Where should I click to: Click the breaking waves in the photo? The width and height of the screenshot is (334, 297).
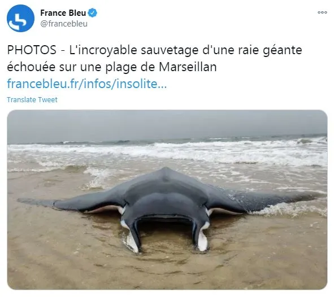click(x=167, y=152)
